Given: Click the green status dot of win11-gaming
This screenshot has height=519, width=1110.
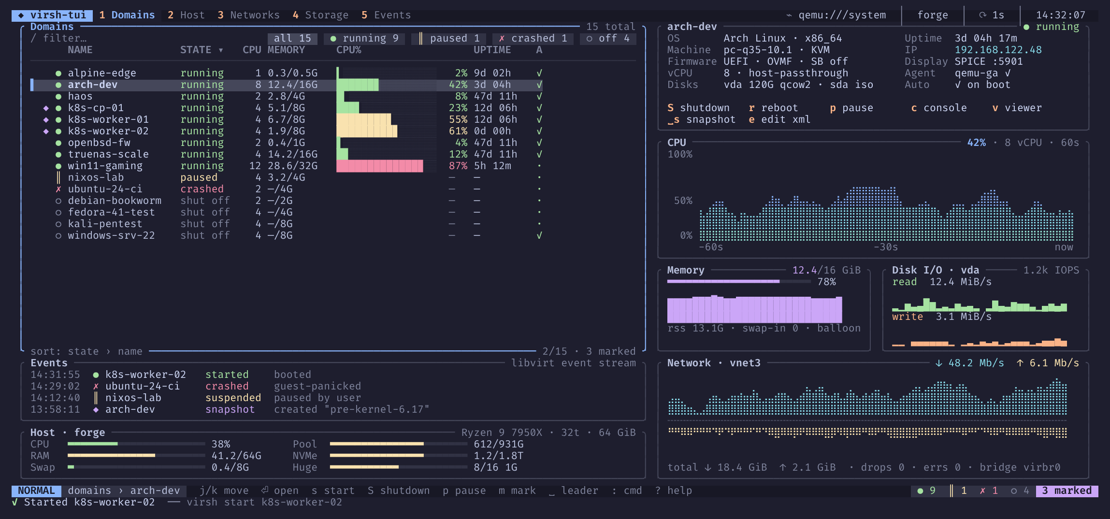Looking at the screenshot, I should click(58, 166).
